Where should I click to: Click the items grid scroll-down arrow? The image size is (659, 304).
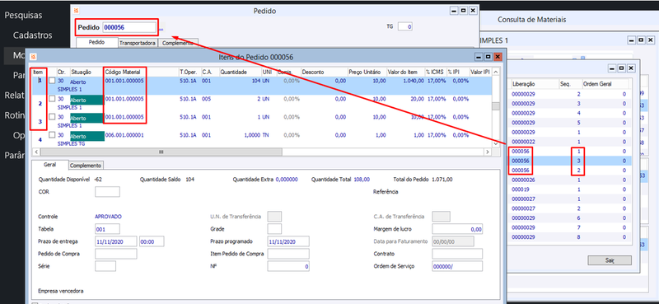496,143
